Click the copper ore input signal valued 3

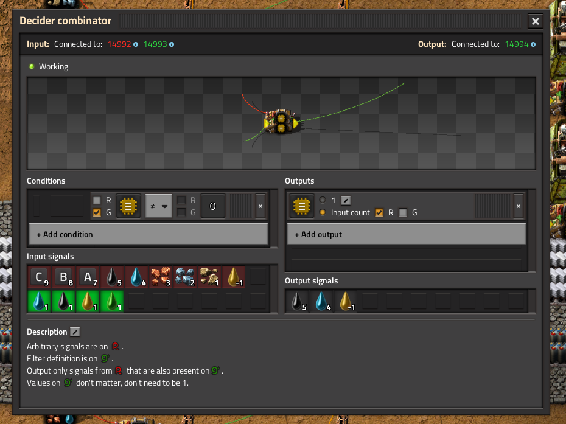click(x=161, y=277)
